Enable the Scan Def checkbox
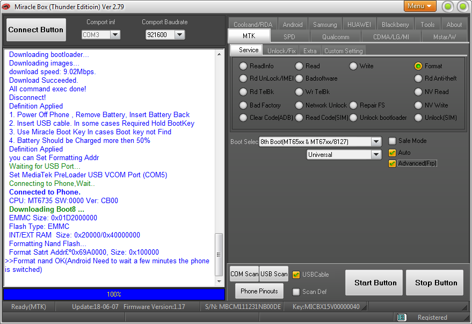This screenshot has width=472, height=324. tap(296, 291)
